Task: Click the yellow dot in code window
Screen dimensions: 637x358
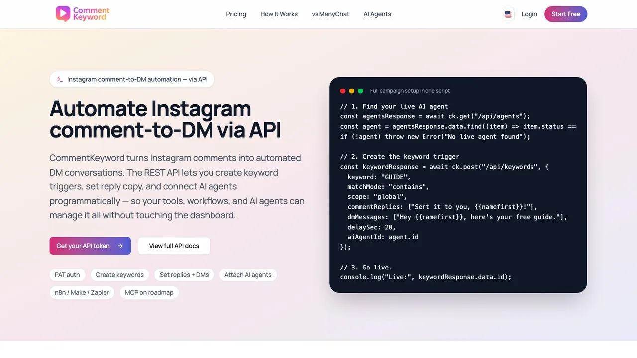Action: click(351, 91)
